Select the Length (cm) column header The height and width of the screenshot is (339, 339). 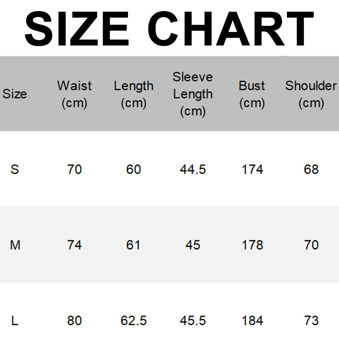pyautogui.click(x=133, y=94)
